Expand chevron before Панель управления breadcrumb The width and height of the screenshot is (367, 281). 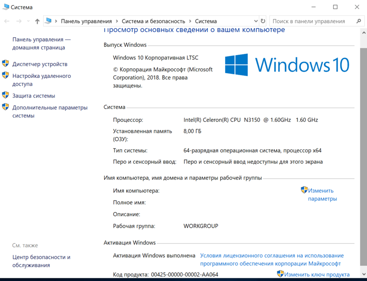tap(56, 21)
